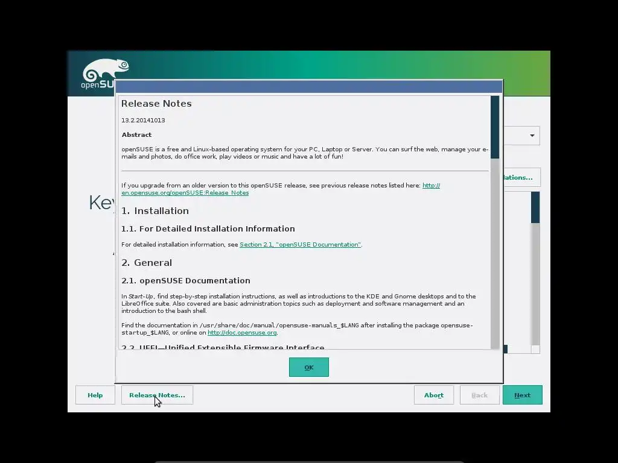Image resolution: width=618 pixels, height=463 pixels.
Task: Open the http://doc.opensuse.org link
Action: point(242,333)
